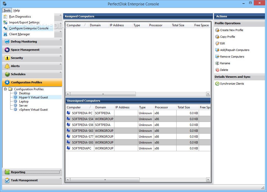Click the Reporting book icon
This screenshot has width=267, height=192.
(7, 172)
